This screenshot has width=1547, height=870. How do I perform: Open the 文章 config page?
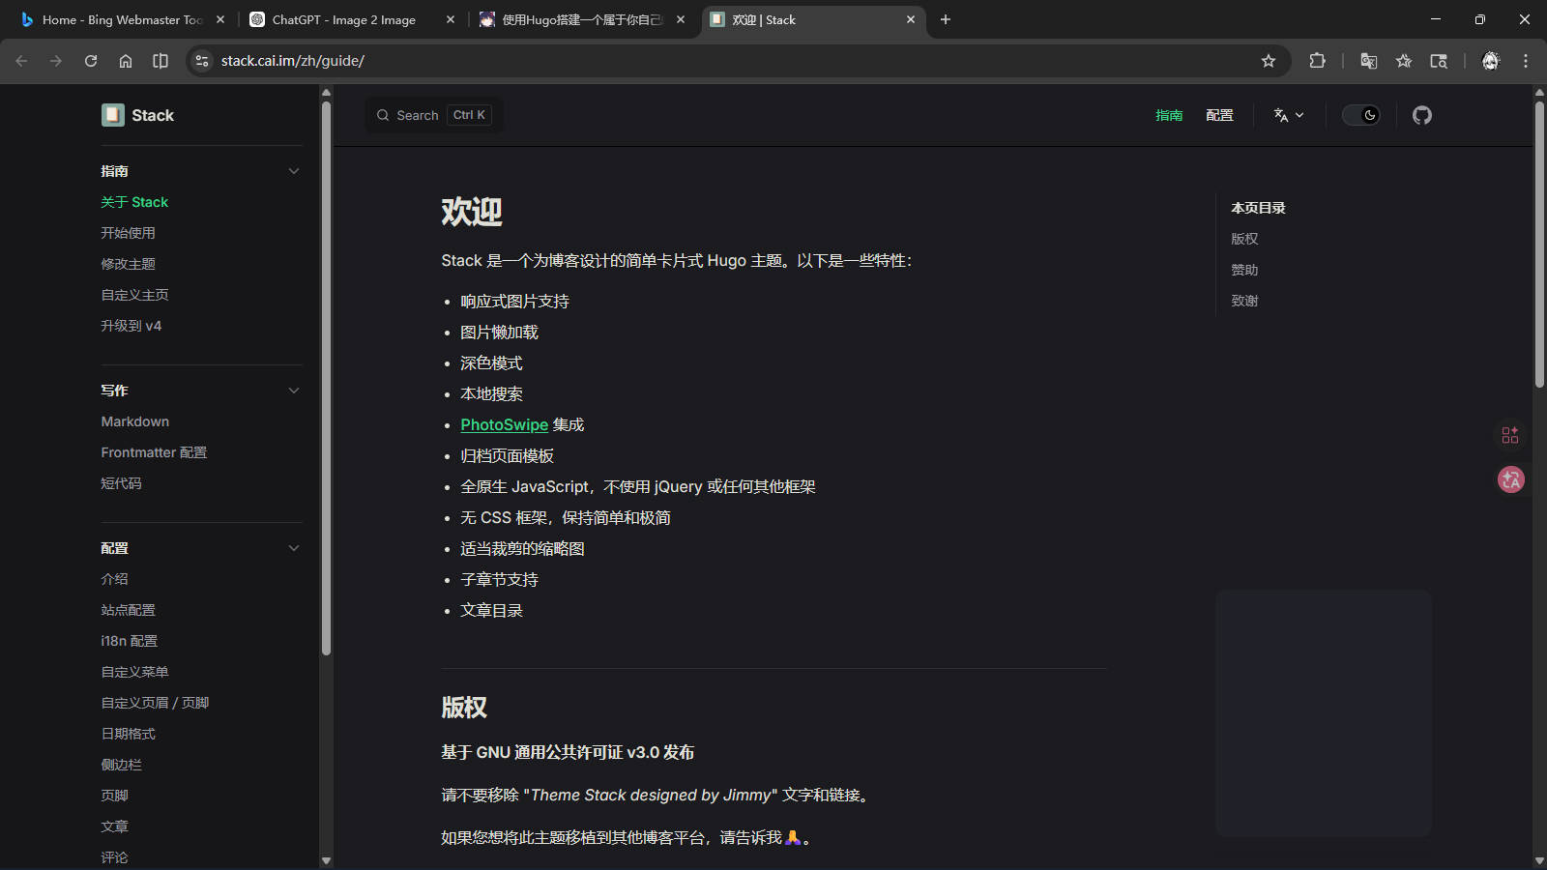click(114, 826)
